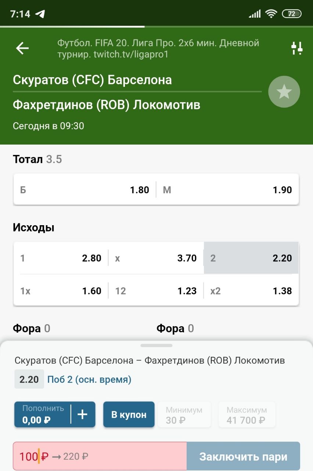The height and width of the screenshot is (471, 313).
Task: Tap the Wi-Fi status icon
Action: pyautogui.click(x=271, y=14)
